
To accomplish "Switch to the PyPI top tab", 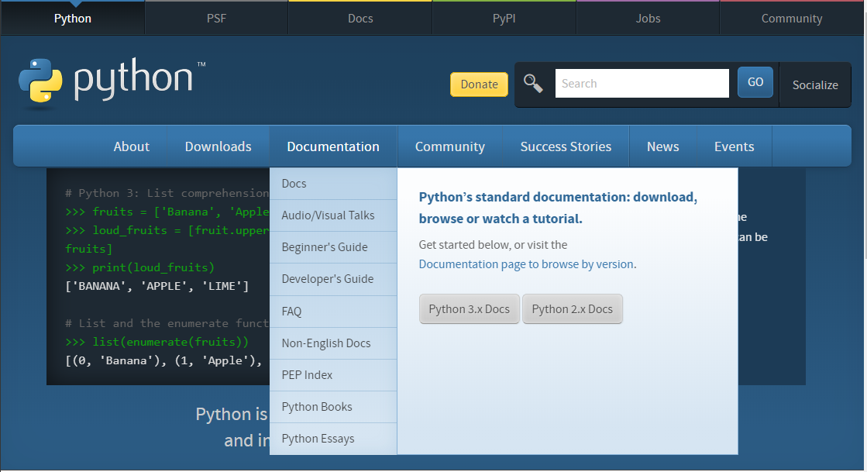I will pos(504,18).
